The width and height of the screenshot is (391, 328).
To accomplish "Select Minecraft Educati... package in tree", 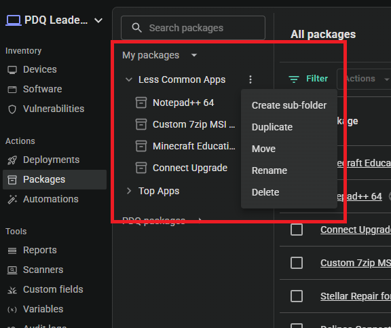I will pyautogui.click(x=193, y=146).
